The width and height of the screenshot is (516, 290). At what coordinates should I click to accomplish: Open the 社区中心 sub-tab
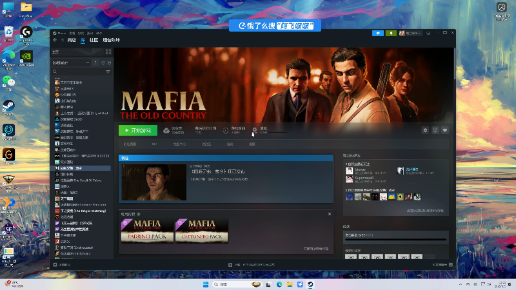pyautogui.click(x=180, y=144)
